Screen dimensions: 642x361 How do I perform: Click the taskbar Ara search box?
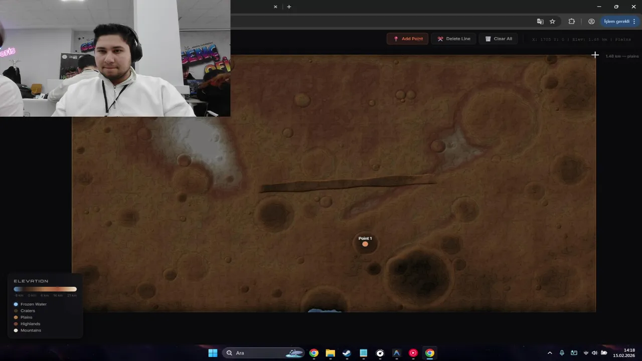pos(263,353)
